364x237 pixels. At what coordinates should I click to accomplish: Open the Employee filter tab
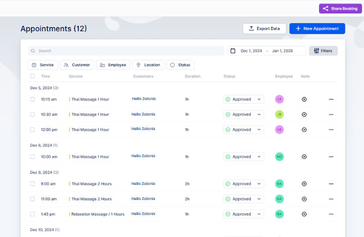(113, 65)
